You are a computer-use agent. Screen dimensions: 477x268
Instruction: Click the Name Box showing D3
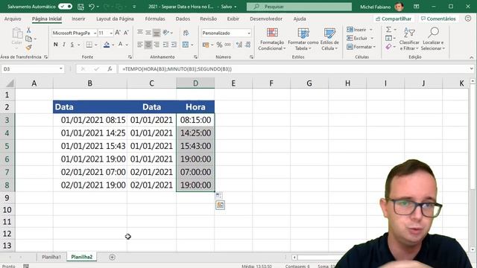tap(33, 69)
